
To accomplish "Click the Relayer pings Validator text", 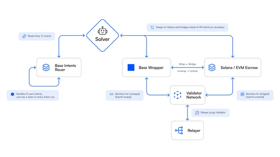I will tap(213, 113).
